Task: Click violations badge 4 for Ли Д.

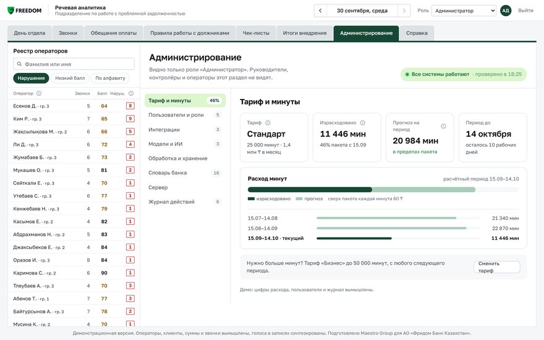Action: [130, 144]
